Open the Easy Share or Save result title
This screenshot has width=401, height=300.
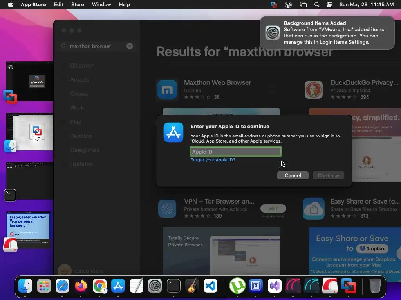[x=365, y=201]
